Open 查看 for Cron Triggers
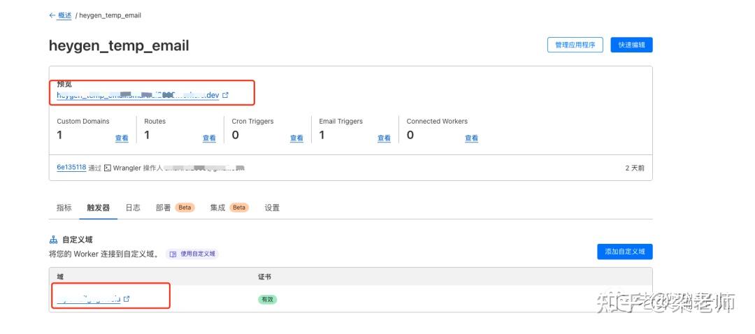Viewport: 755px width, 334px height. [296, 138]
